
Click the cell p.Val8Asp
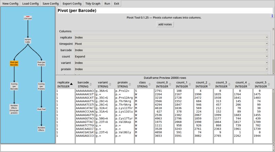(123, 122)
